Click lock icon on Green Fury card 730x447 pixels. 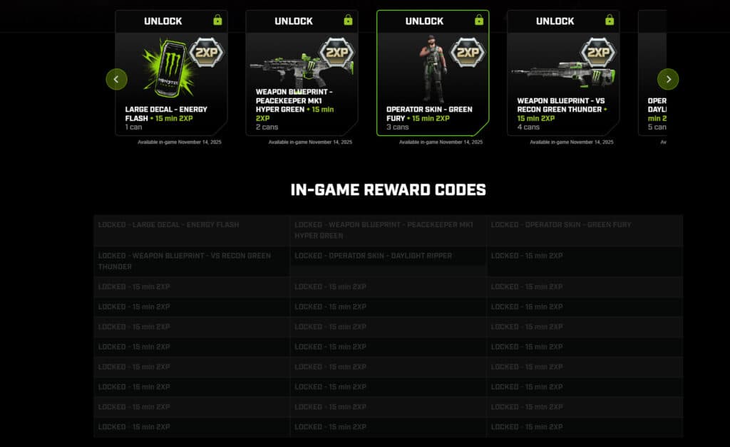click(x=479, y=20)
